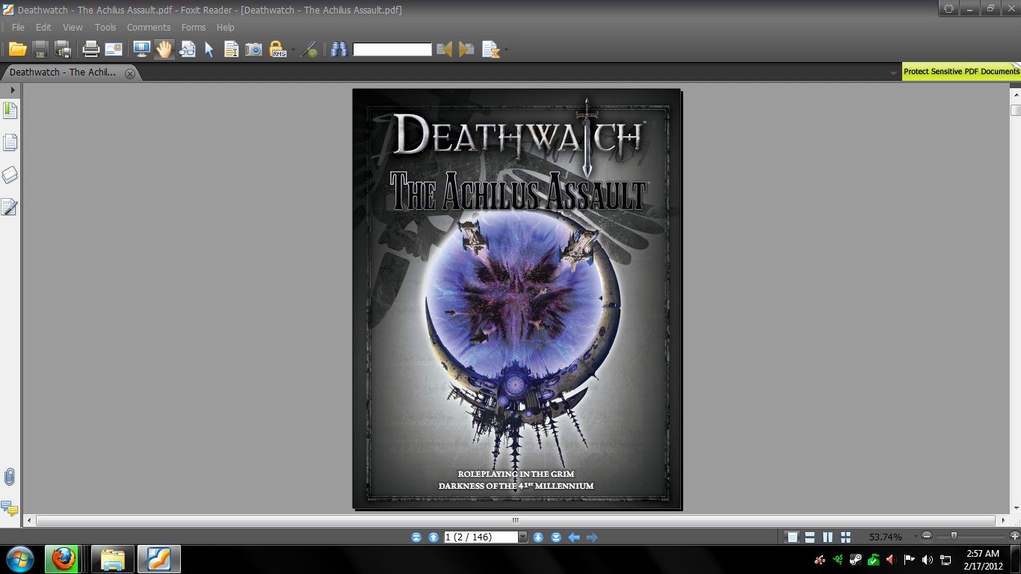Open the Comments menu

click(149, 27)
